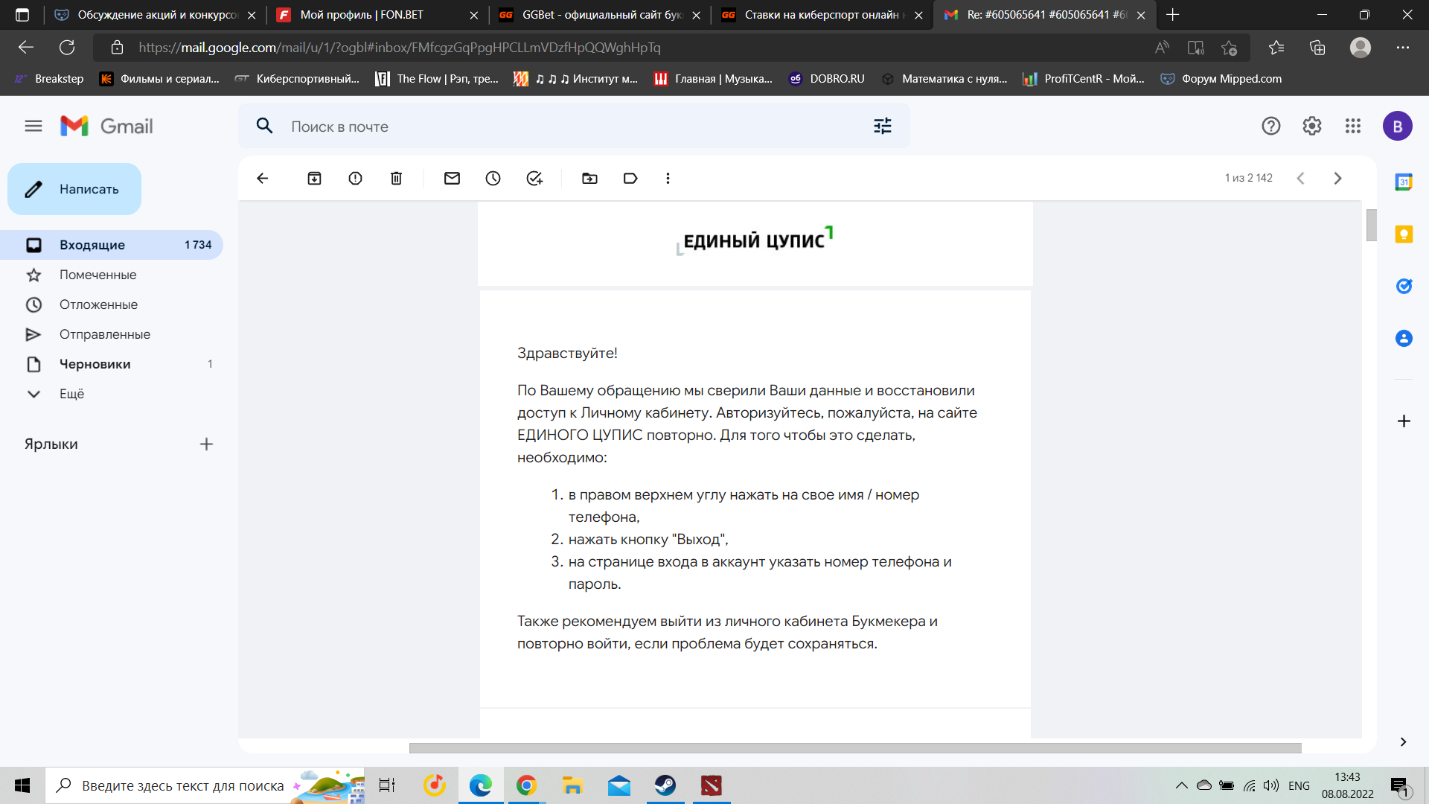The height and width of the screenshot is (804, 1429).
Task: Click the horizontal email scrollbar
Action: pyautogui.click(x=855, y=748)
